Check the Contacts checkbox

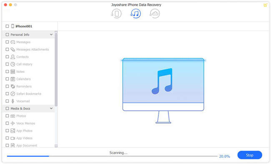click(7, 57)
